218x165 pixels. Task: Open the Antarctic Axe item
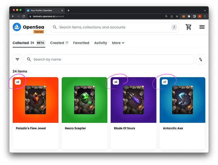pyautogui.click(x=182, y=100)
